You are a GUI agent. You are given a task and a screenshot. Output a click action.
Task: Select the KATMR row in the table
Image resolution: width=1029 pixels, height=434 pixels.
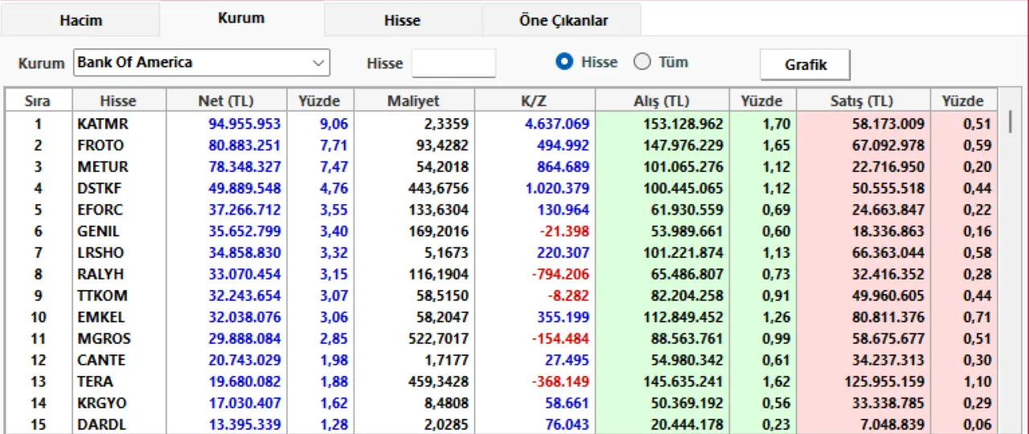pos(102,124)
